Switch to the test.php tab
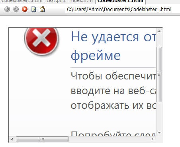Screen dimensions: 180x147 [x=56, y=1]
